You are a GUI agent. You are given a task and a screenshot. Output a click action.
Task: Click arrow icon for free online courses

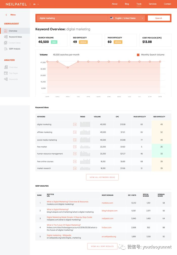click(x=75, y=162)
